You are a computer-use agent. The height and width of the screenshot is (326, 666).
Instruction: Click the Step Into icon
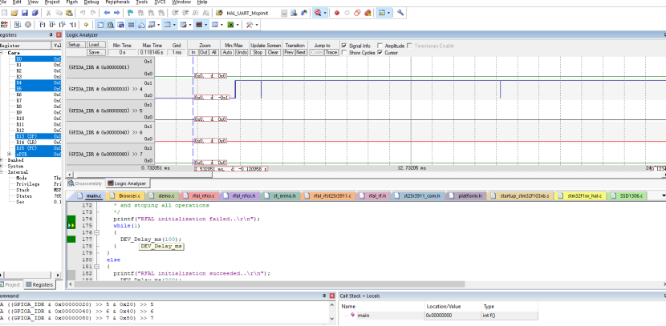click(x=43, y=25)
